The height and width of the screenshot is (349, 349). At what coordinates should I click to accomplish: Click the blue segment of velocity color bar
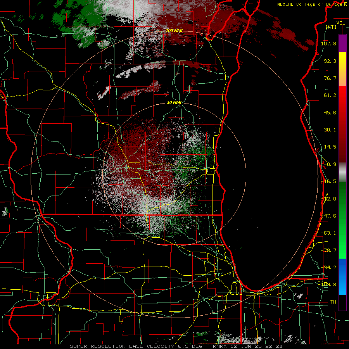[x=342, y=276]
